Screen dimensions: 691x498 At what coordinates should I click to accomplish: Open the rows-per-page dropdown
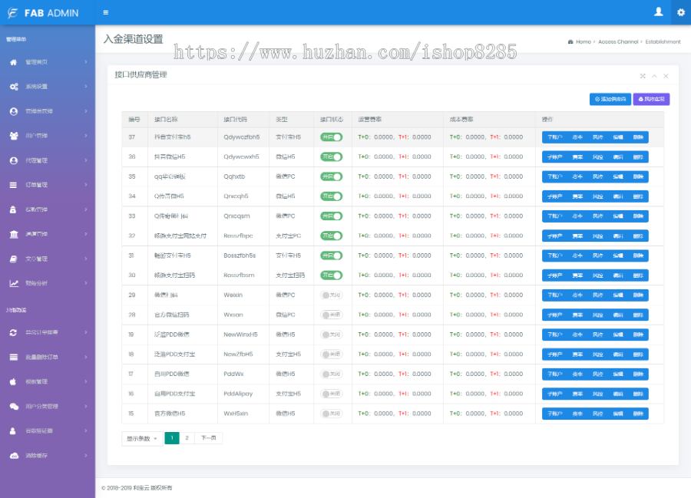pos(142,438)
